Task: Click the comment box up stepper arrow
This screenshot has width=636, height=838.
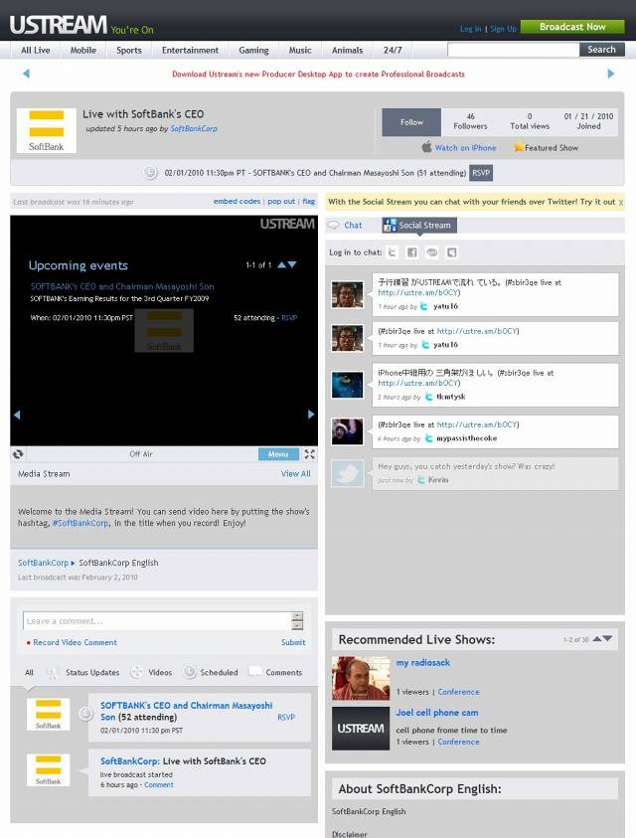Action: pyautogui.click(x=298, y=616)
